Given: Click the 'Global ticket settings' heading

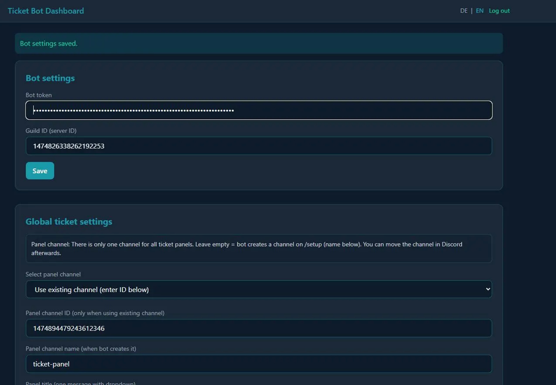Looking at the screenshot, I should [69, 222].
